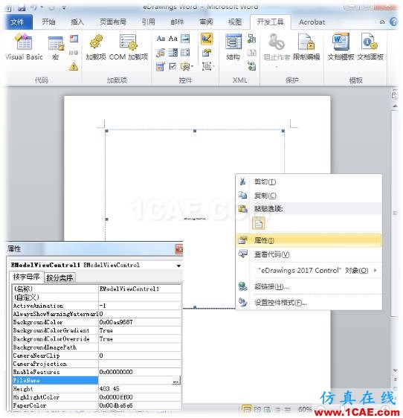This screenshot has width=403, height=418.
Task: Open control Properties in ribbon
Action: pyautogui.click(x=207, y=53)
